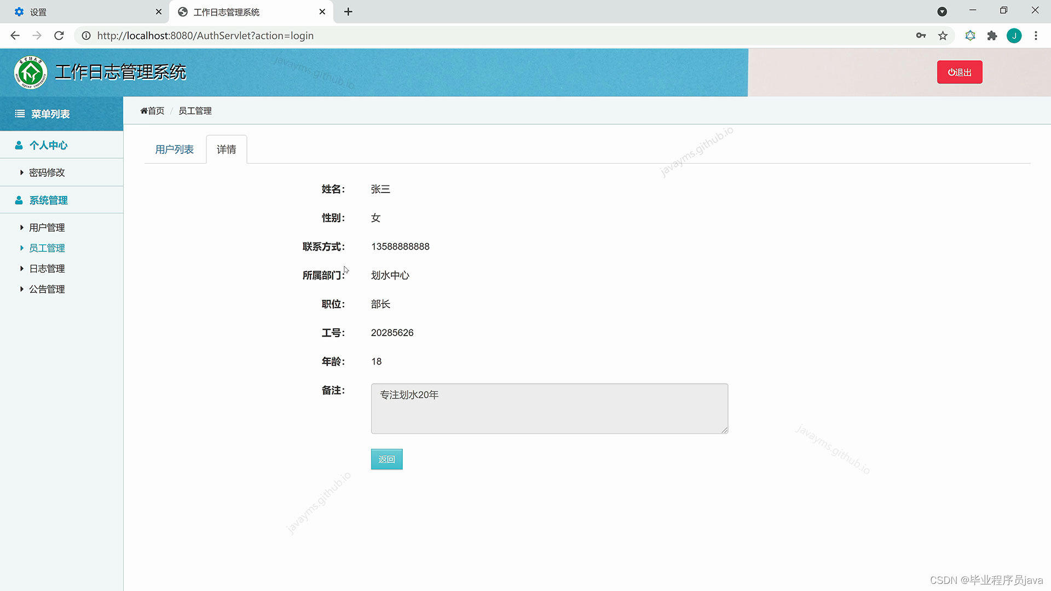The height and width of the screenshot is (591, 1051).
Task: Click the employee number 20285626
Action: (x=392, y=333)
